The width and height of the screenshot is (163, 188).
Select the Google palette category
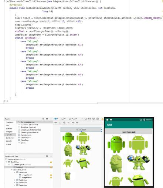[x=9, y=141]
